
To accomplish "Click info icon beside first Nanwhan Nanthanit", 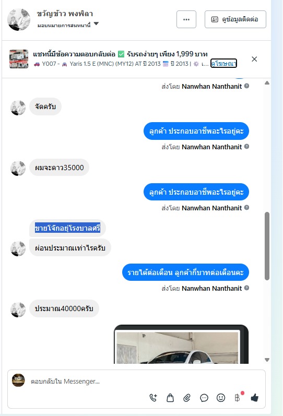I will (246, 86).
